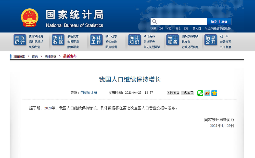Click the yellow star favorites icon
The width and height of the screenshot is (255, 158).
point(214,93)
